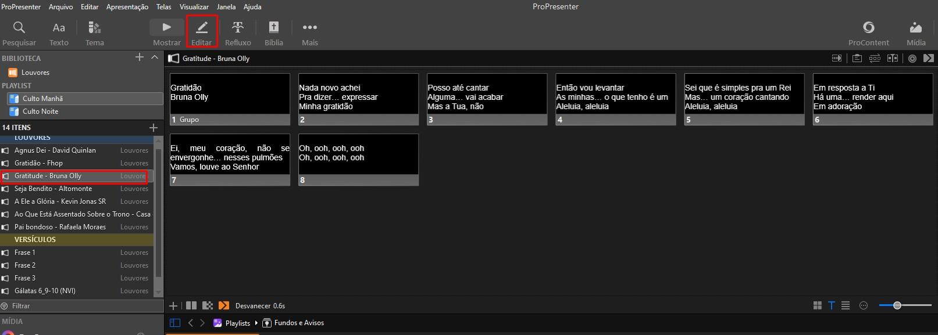The image size is (938, 335).
Task: Adjust the slide thumbnail size slider
Action: click(905, 305)
